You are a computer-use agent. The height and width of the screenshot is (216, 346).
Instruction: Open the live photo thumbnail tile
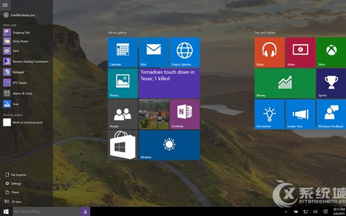(153, 114)
